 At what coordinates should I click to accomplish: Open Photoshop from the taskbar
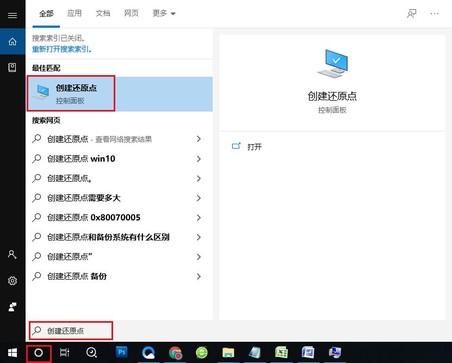click(x=122, y=353)
